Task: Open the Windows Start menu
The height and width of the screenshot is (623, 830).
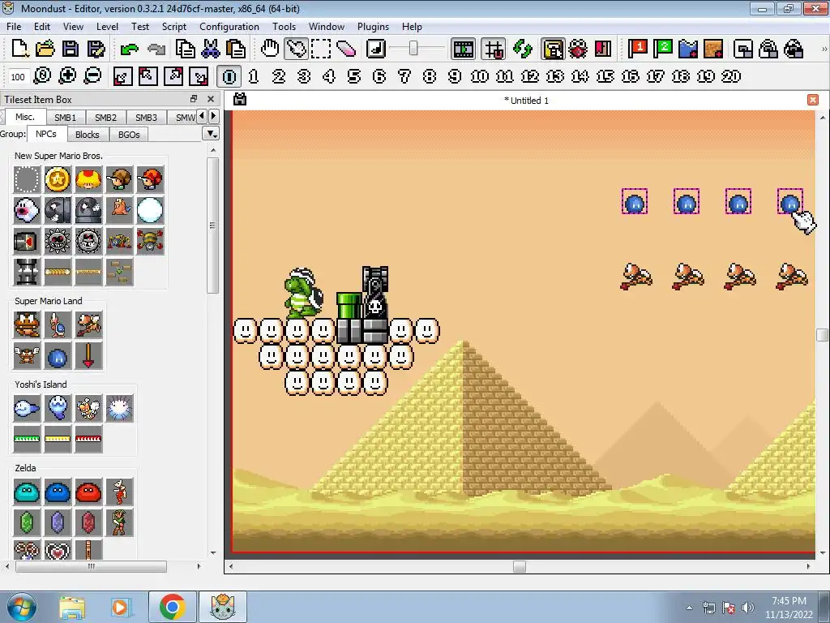Action: tap(20, 607)
